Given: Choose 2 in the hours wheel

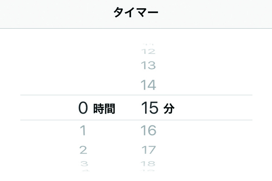Looking at the screenshot, I should pos(83,149).
